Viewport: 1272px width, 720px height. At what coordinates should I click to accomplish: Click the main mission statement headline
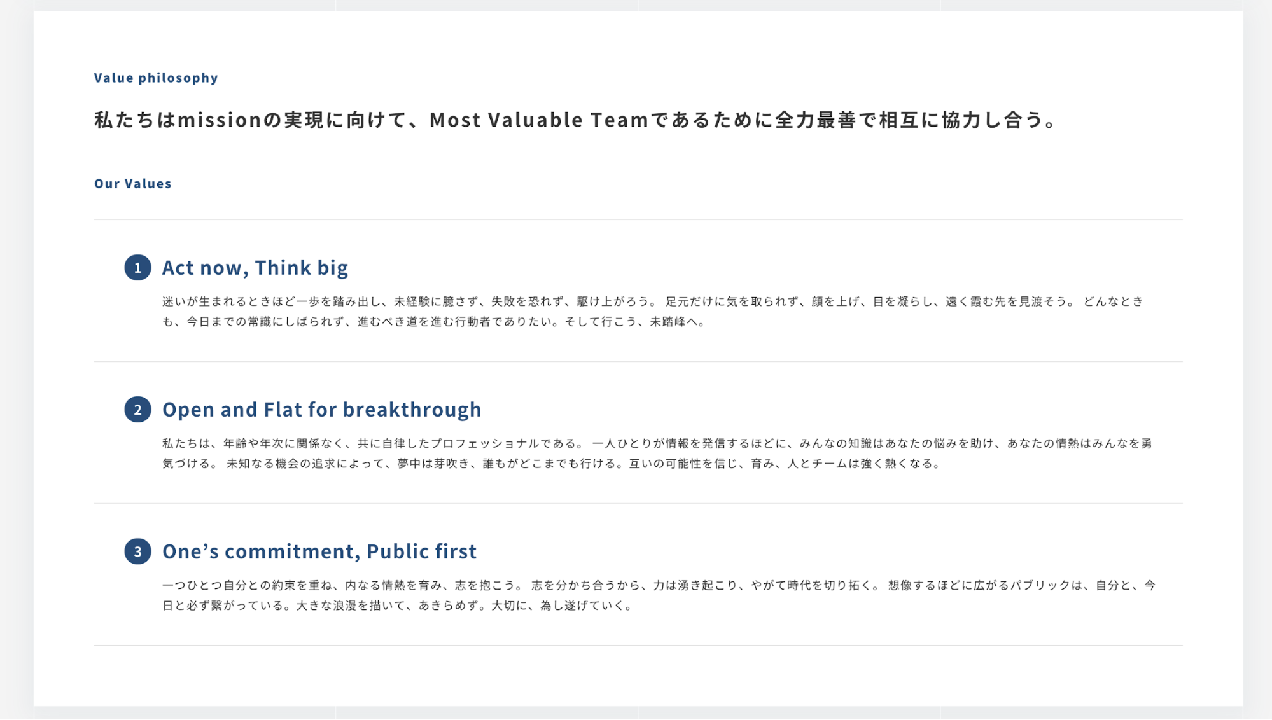(576, 120)
